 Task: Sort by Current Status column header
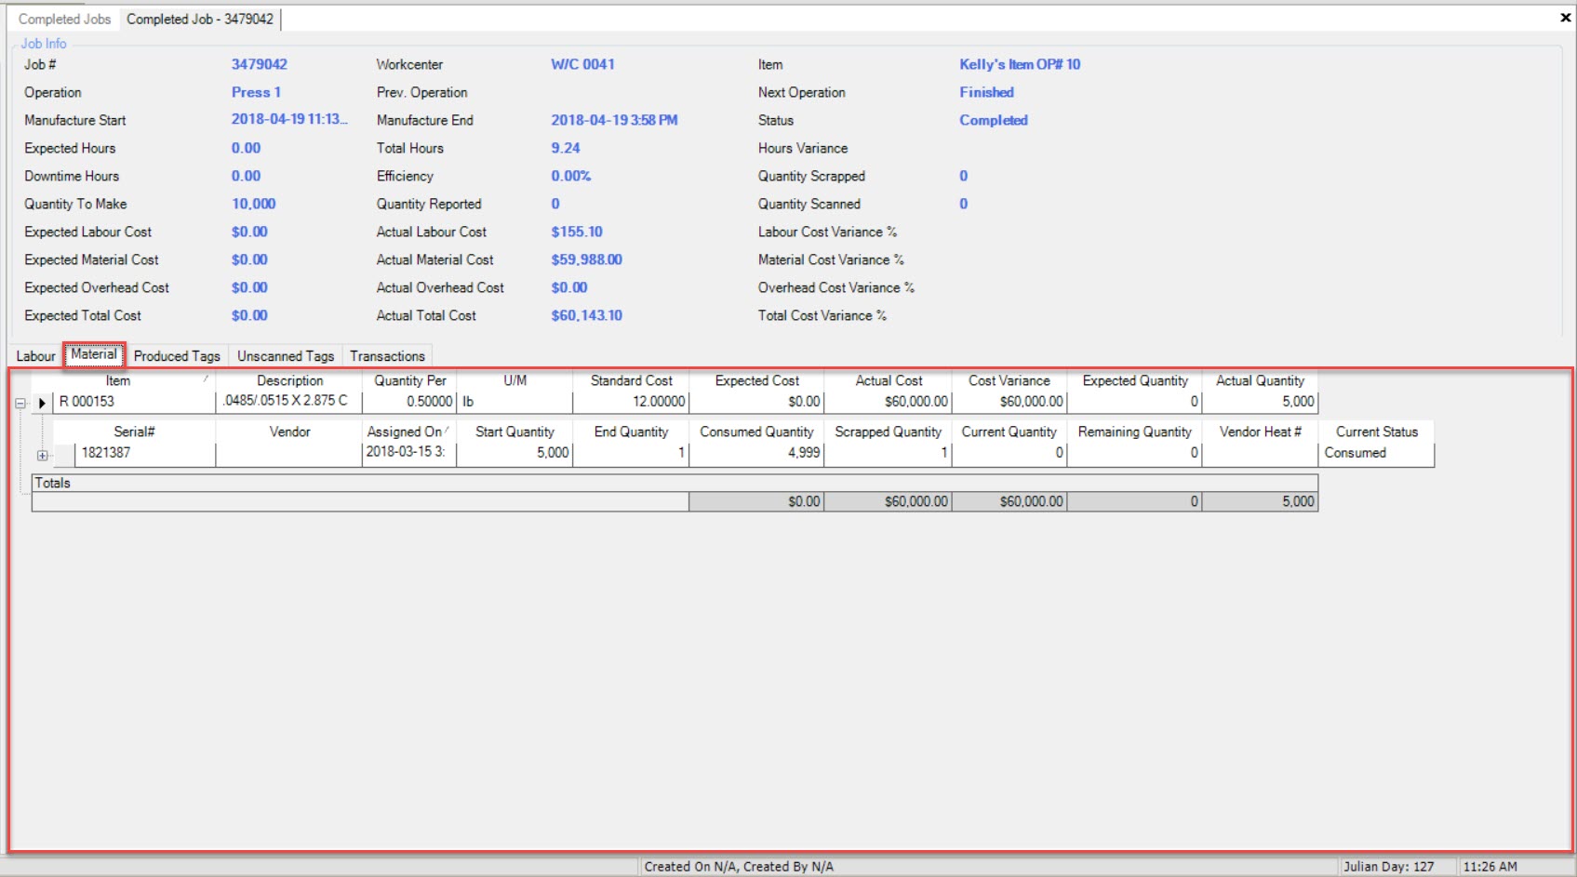tap(1377, 432)
